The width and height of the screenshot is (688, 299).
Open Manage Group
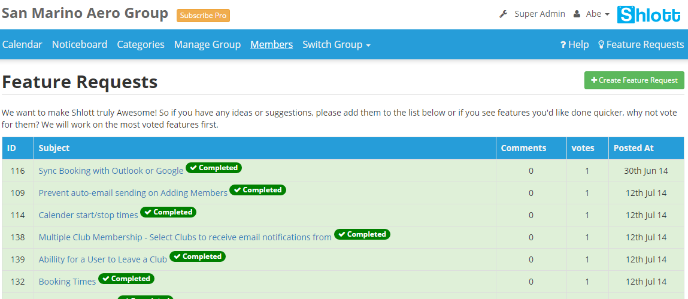click(207, 44)
